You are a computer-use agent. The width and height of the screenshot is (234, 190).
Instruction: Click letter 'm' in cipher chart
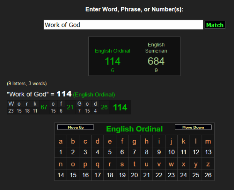click(x=208, y=141)
